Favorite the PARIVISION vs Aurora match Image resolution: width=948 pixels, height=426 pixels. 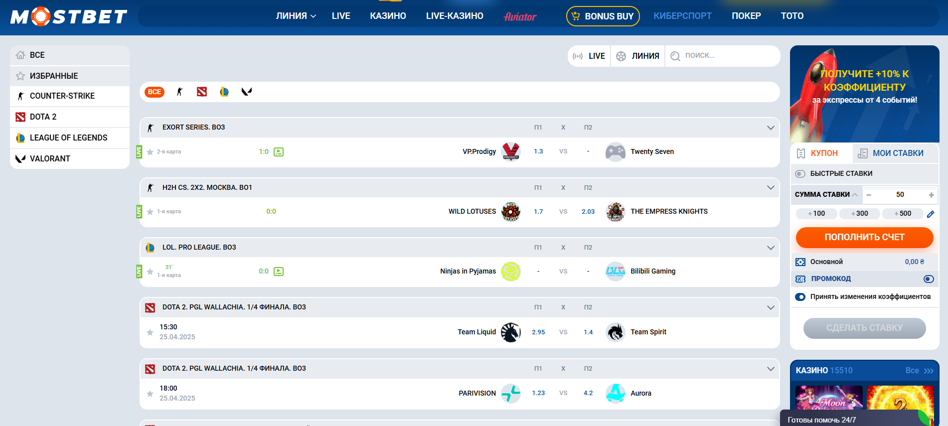150,394
